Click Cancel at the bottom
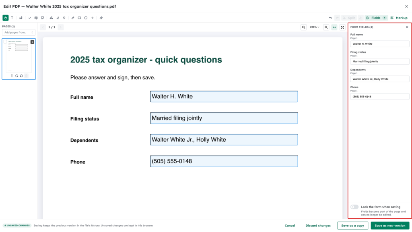Screen dimensions: 412x232 click(290, 226)
